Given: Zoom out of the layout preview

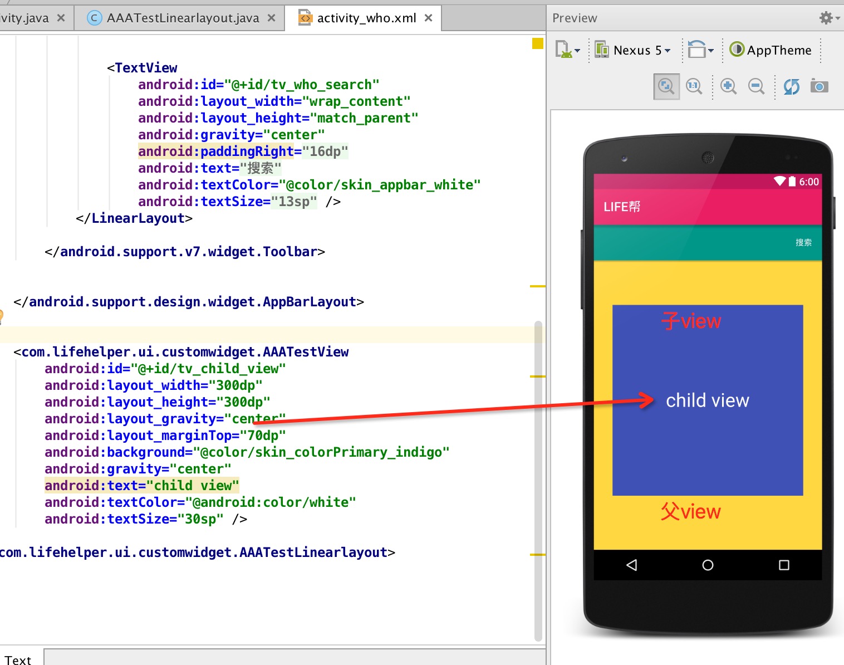Looking at the screenshot, I should pyautogui.click(x=756, y=86).
